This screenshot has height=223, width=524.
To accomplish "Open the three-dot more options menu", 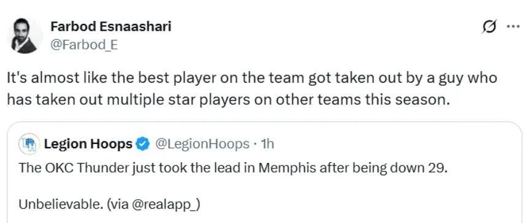I will pyautogui.click(x=514, y=27).
